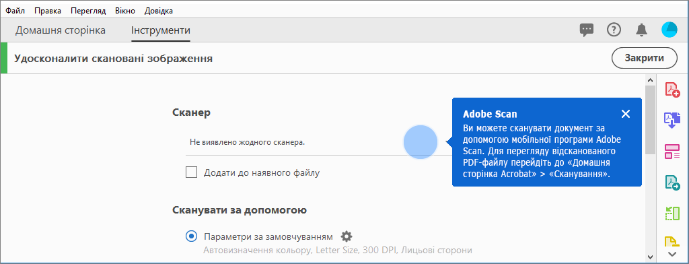Expand more sidebar tools chevron
The height and width of the screenshot is (264, 689).
(672, 254)
